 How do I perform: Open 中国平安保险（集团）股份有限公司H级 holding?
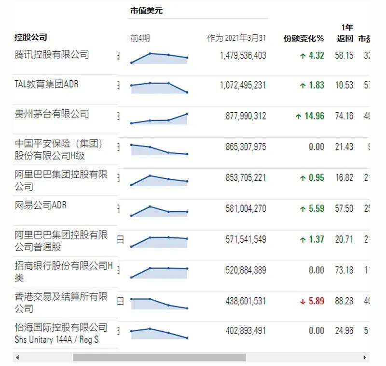click(58, 149)
